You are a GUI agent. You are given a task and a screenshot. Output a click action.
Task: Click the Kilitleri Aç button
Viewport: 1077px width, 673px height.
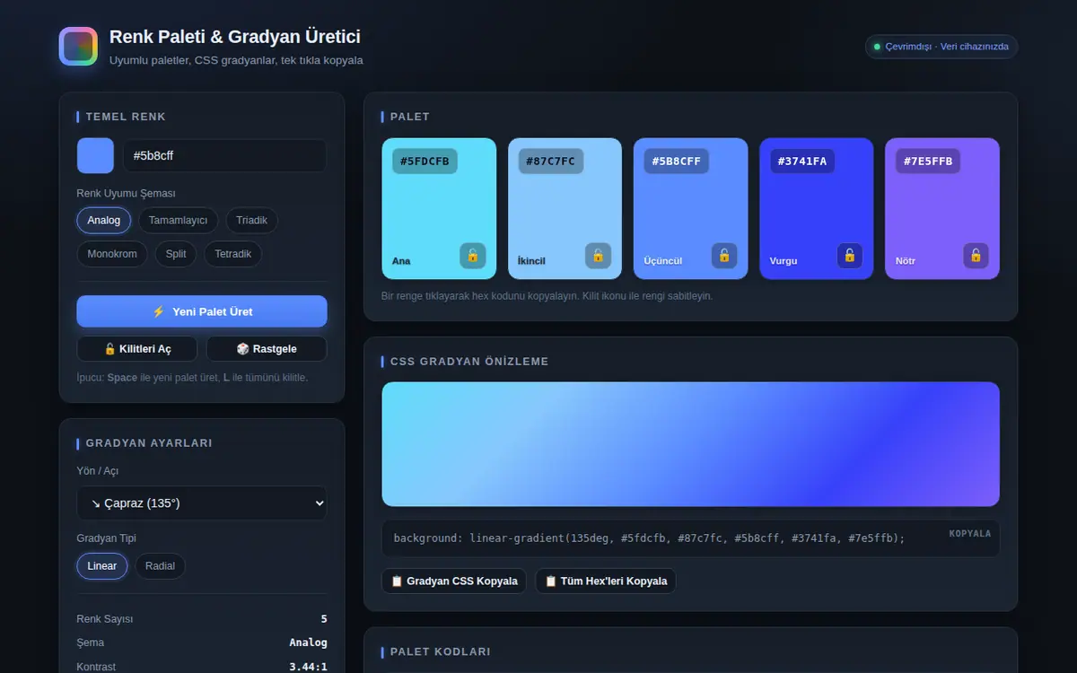(x=138, y=349)
